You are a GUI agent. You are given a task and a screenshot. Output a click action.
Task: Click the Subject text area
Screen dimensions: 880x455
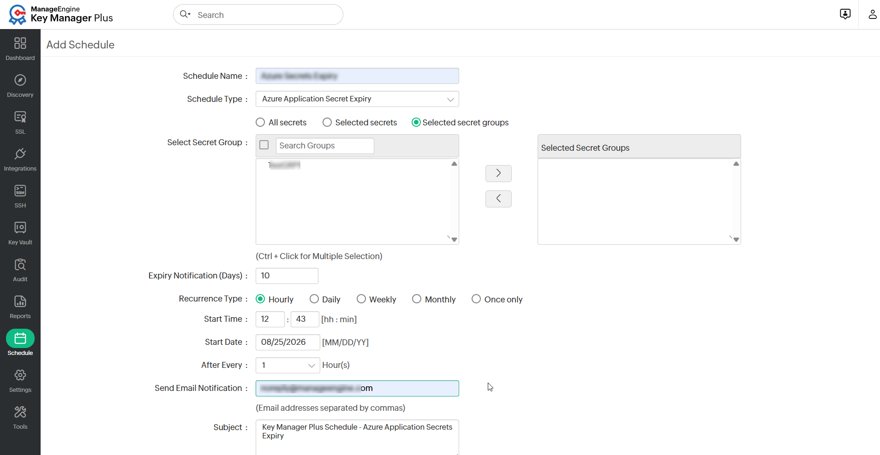tap(357, 437)
